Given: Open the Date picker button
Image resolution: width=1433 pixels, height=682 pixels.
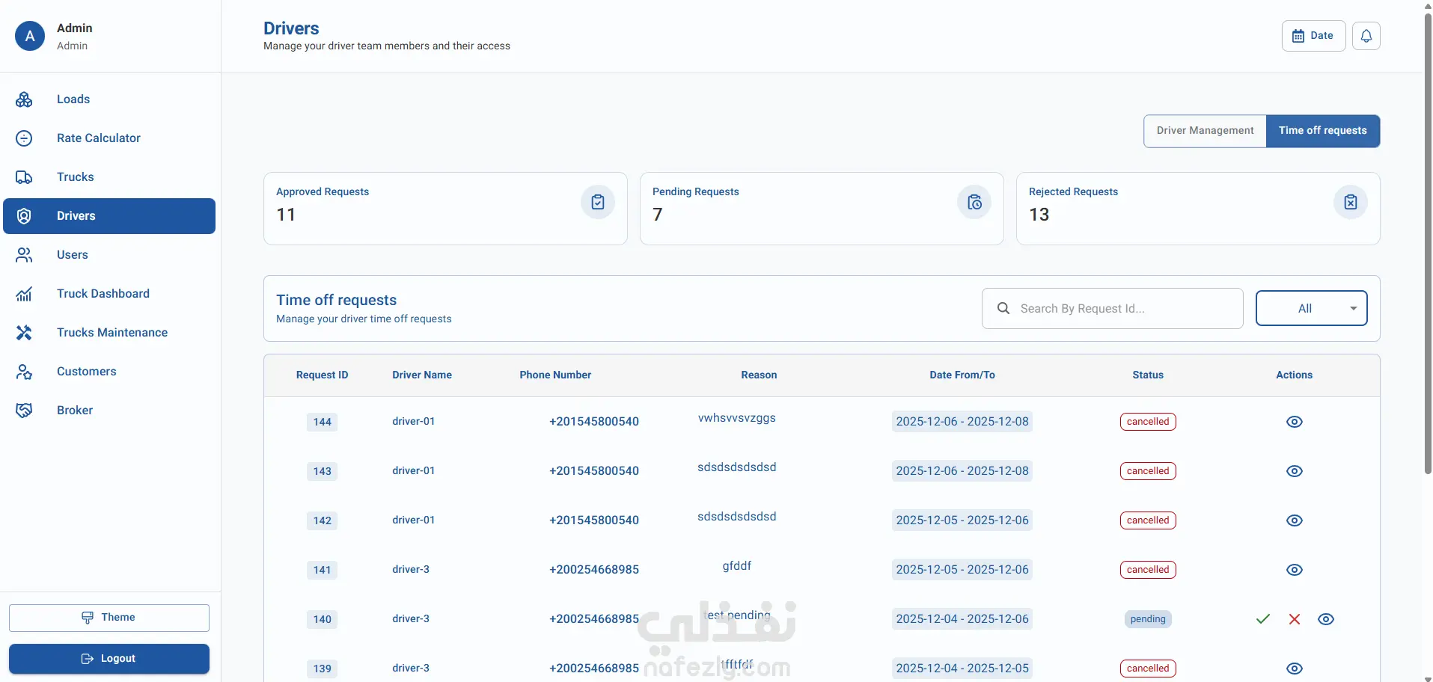Looking at the screenshot, I should point(1313,36).
